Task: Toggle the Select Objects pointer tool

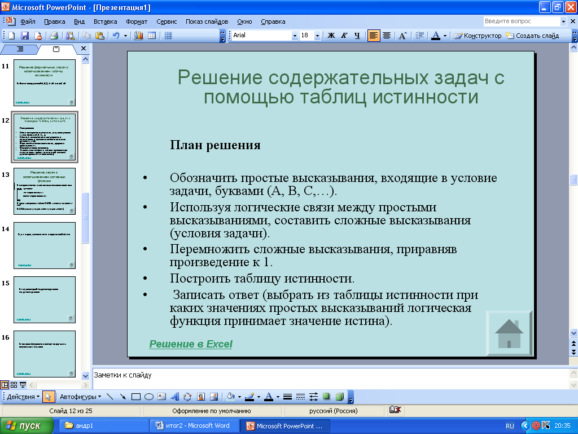Action: tap(49, 397)
